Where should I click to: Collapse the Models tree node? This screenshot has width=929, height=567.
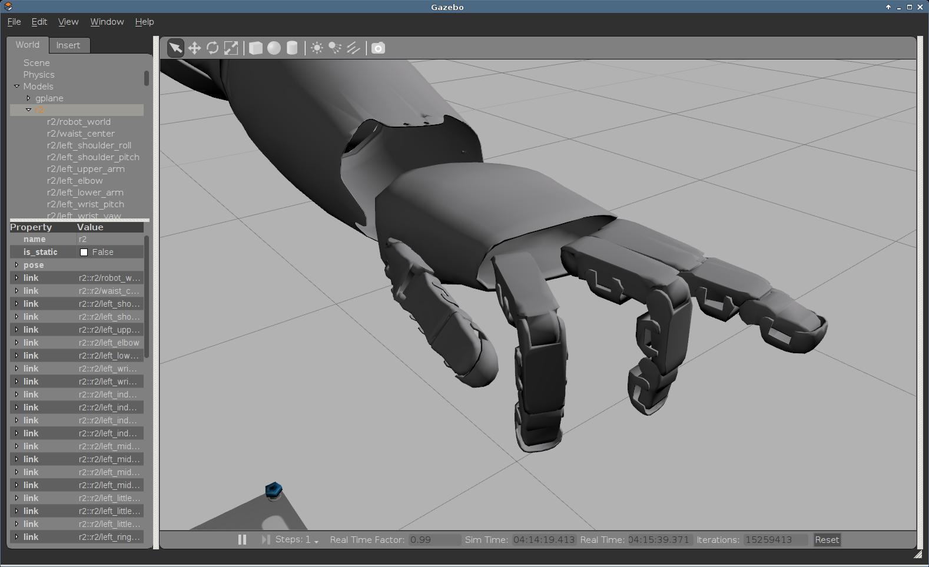click(x=16, y=87)
